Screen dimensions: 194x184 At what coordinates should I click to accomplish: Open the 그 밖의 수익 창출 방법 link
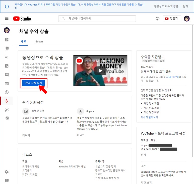(x=107, y=178)
